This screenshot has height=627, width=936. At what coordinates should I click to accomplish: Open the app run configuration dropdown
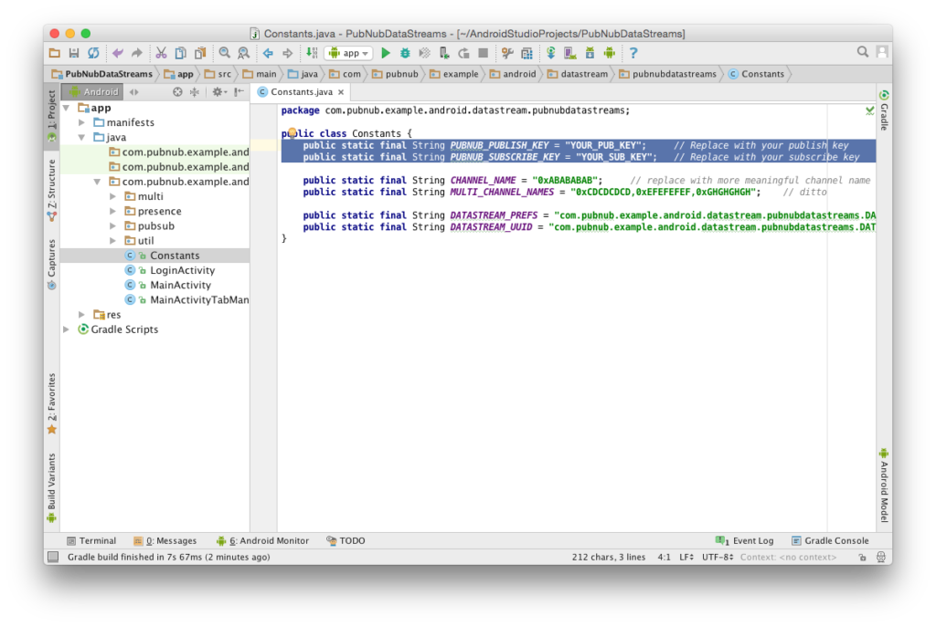(x=346, y=52)
